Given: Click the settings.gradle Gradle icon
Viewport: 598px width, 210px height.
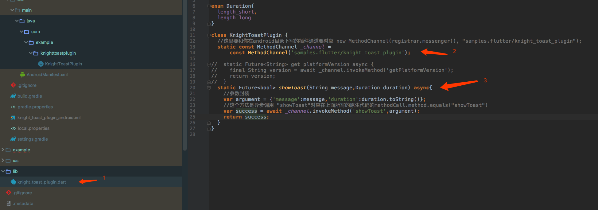Looking at the screenshot, I should pos(13,139).
